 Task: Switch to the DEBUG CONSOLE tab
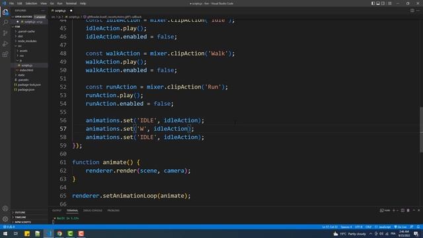[93, 210]
